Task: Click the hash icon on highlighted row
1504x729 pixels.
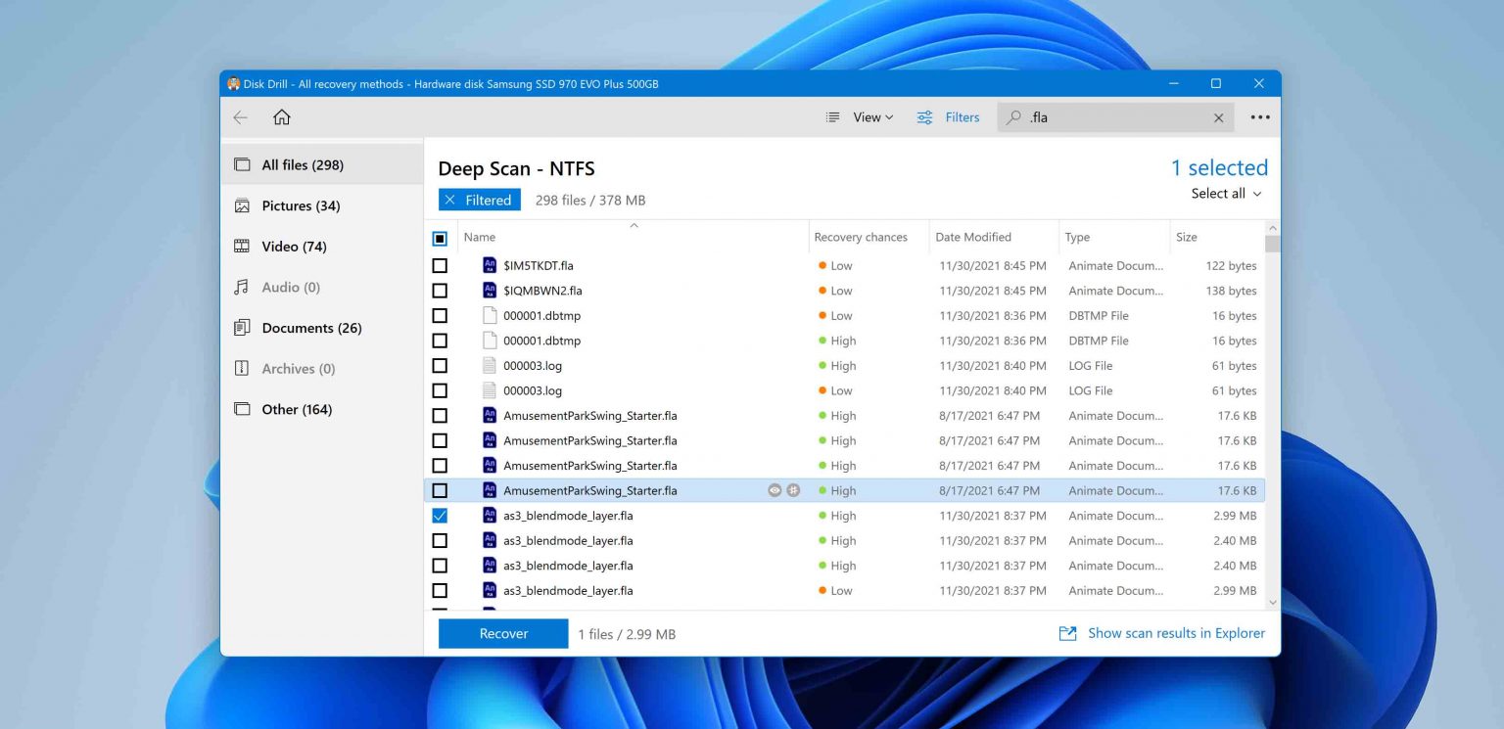Action: (793, 490)
